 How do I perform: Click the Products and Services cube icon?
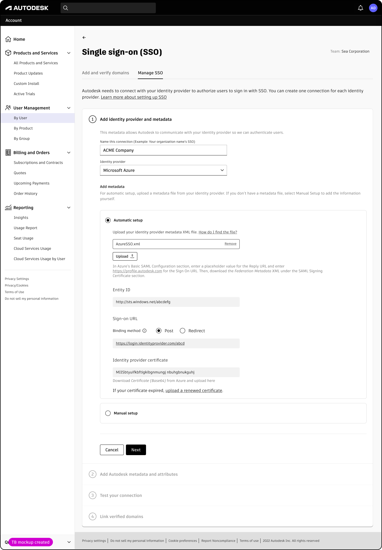click(x=8, y=53)
